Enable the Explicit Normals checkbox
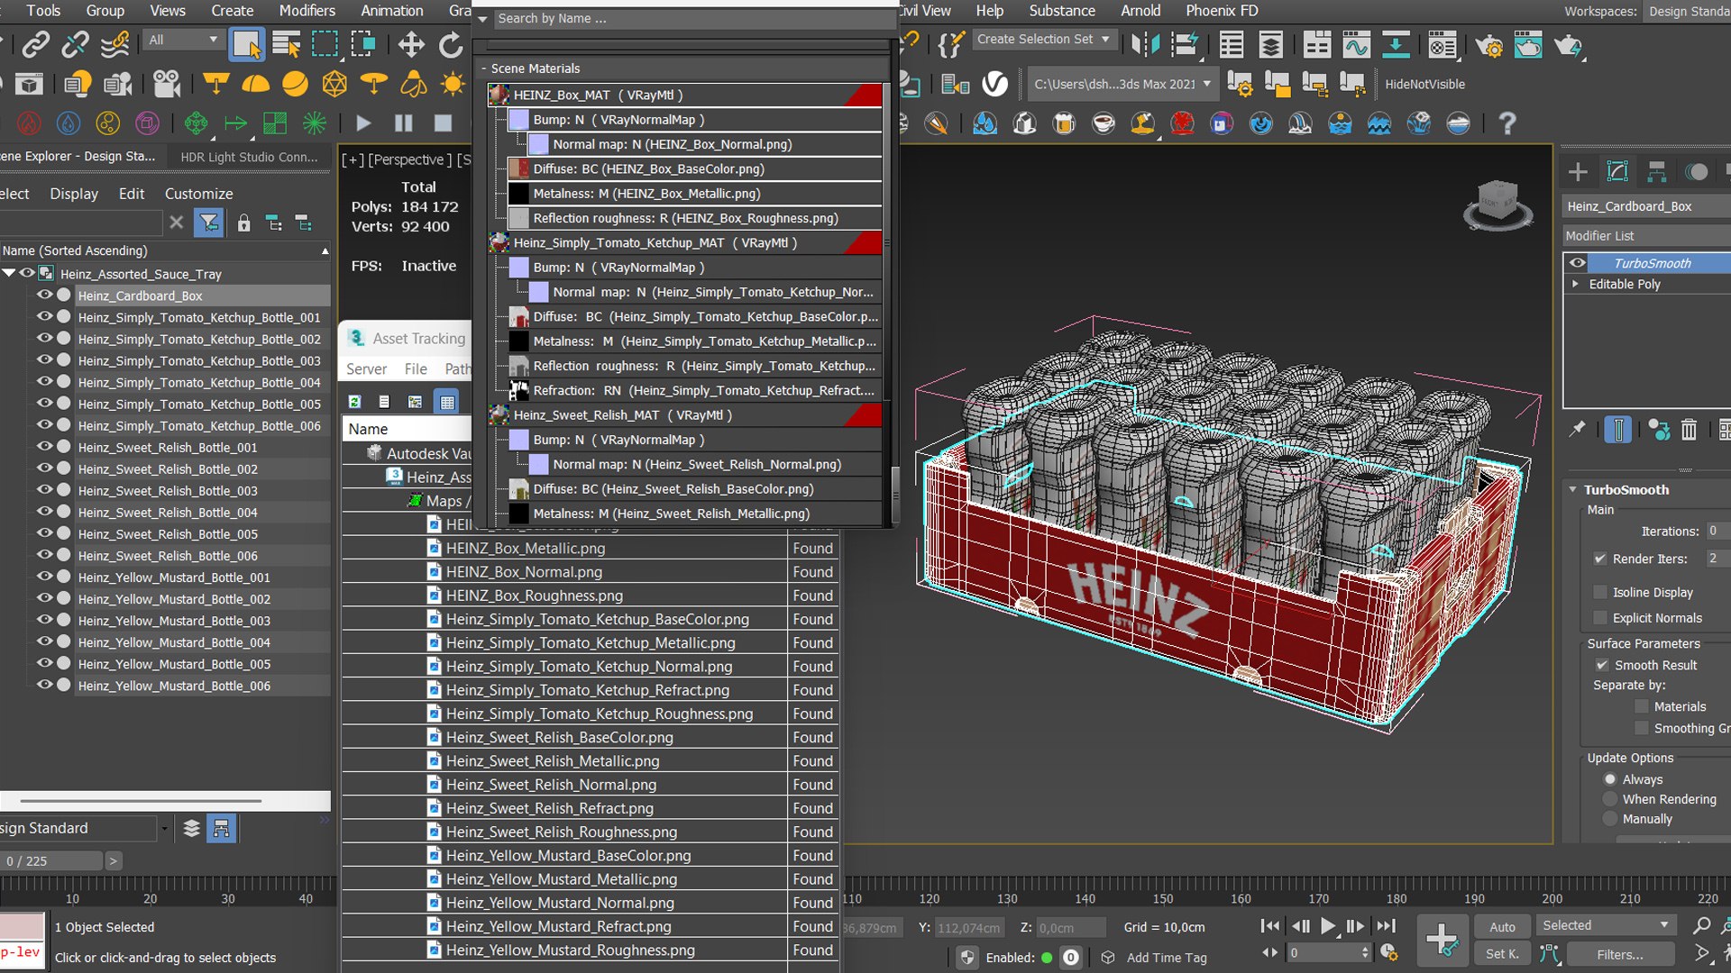Viewport: 1731px width, 973px height. (x=1600, y=617)
